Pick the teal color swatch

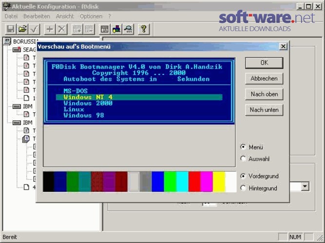(x=85, y=182)
